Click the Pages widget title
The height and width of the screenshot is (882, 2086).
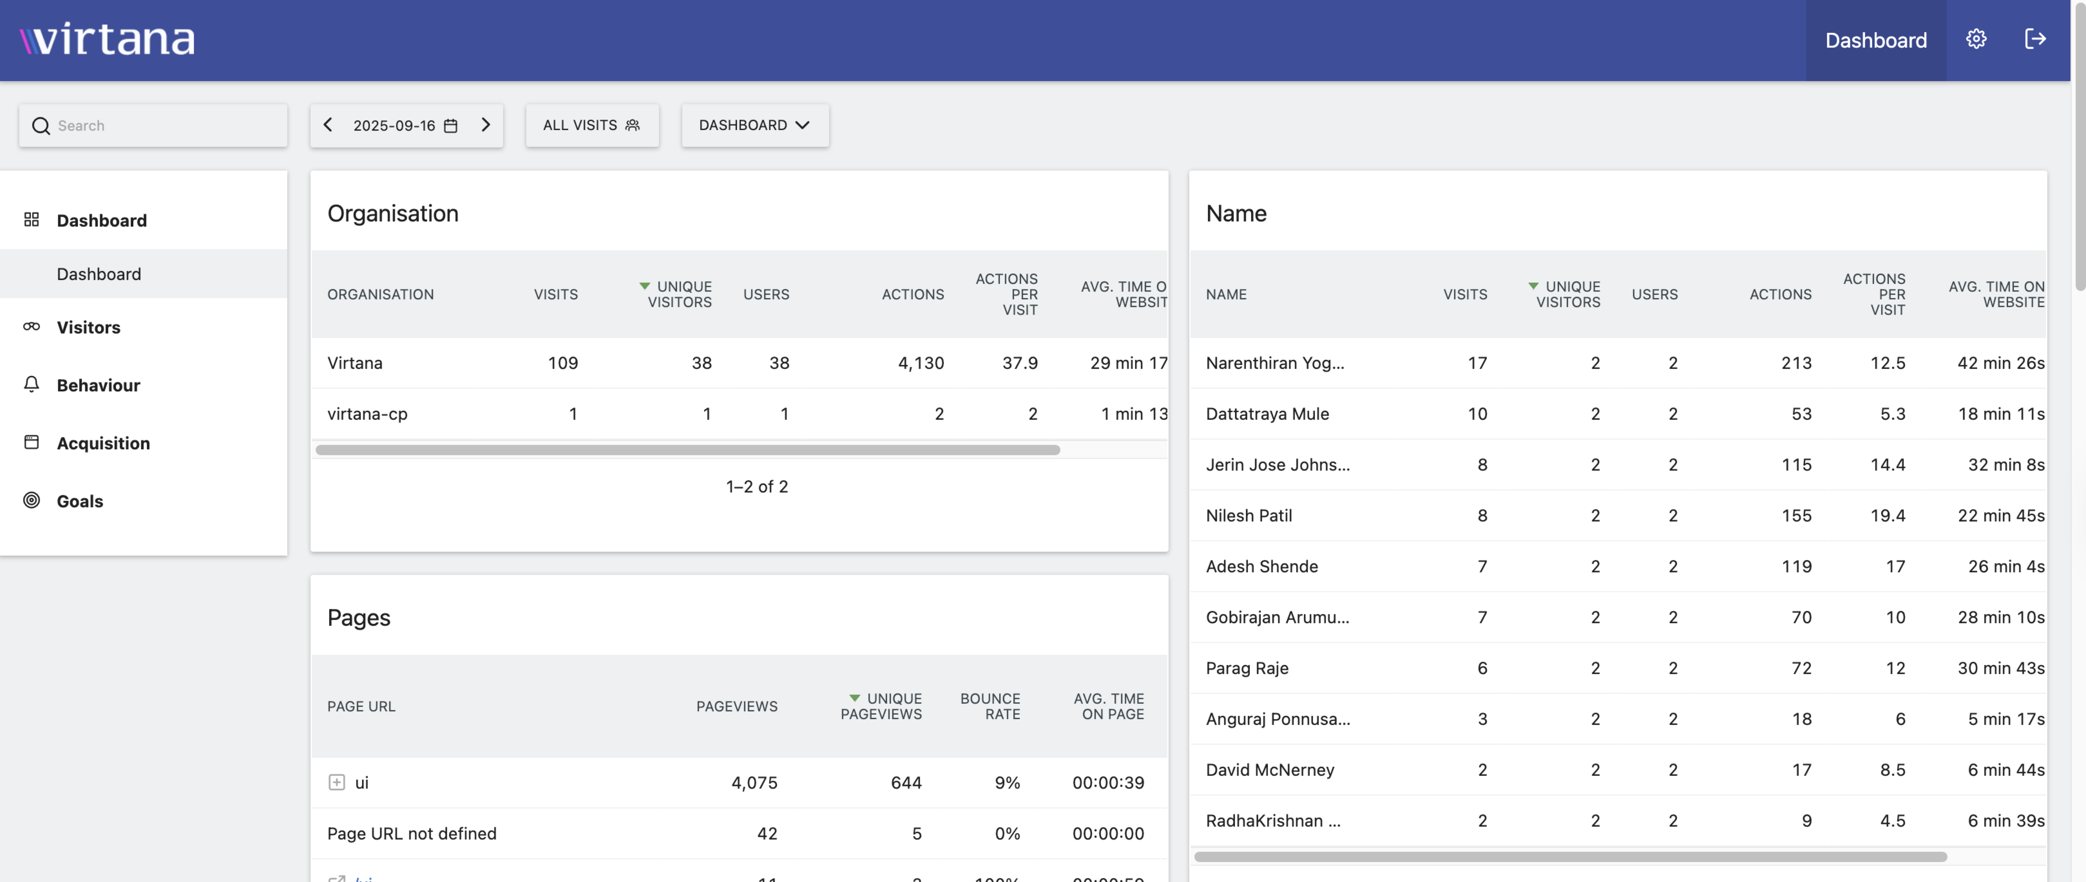(359, 618)
